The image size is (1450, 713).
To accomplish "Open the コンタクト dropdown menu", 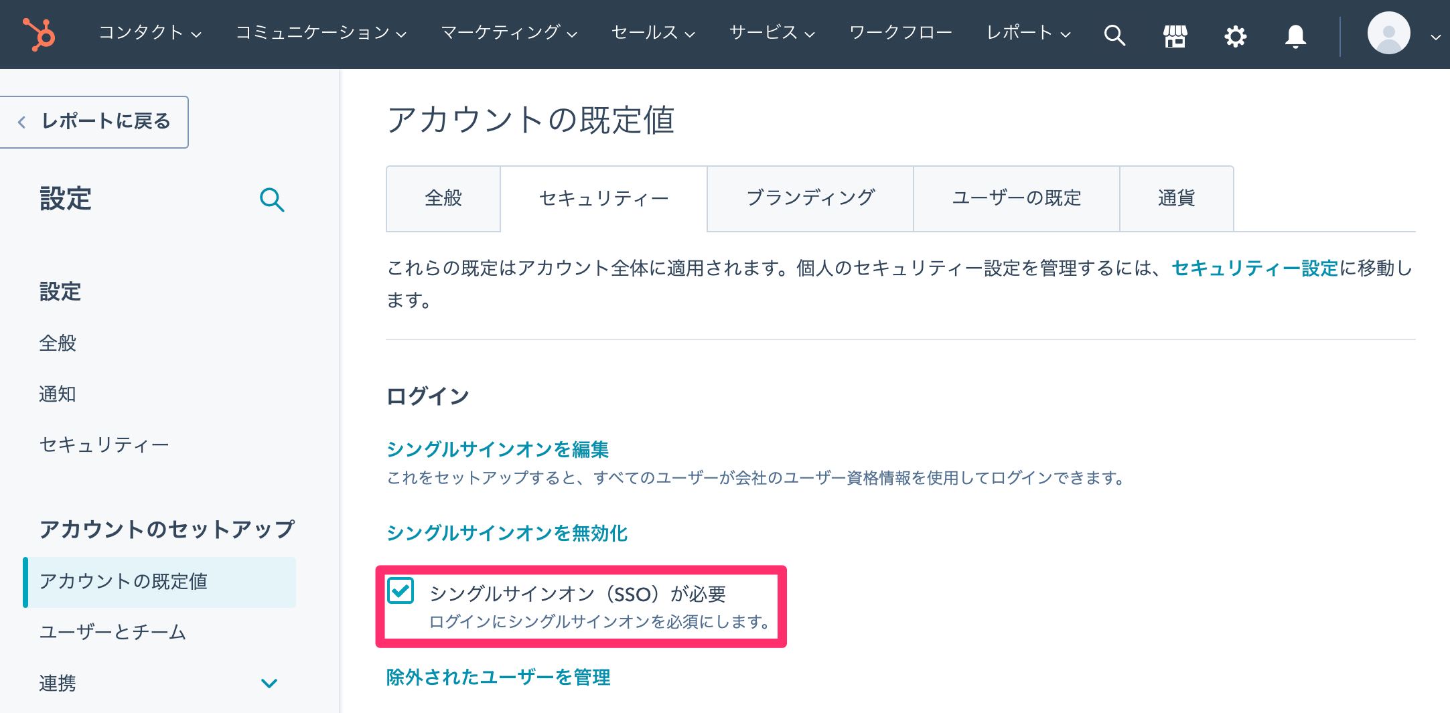I will pos(150,32).
